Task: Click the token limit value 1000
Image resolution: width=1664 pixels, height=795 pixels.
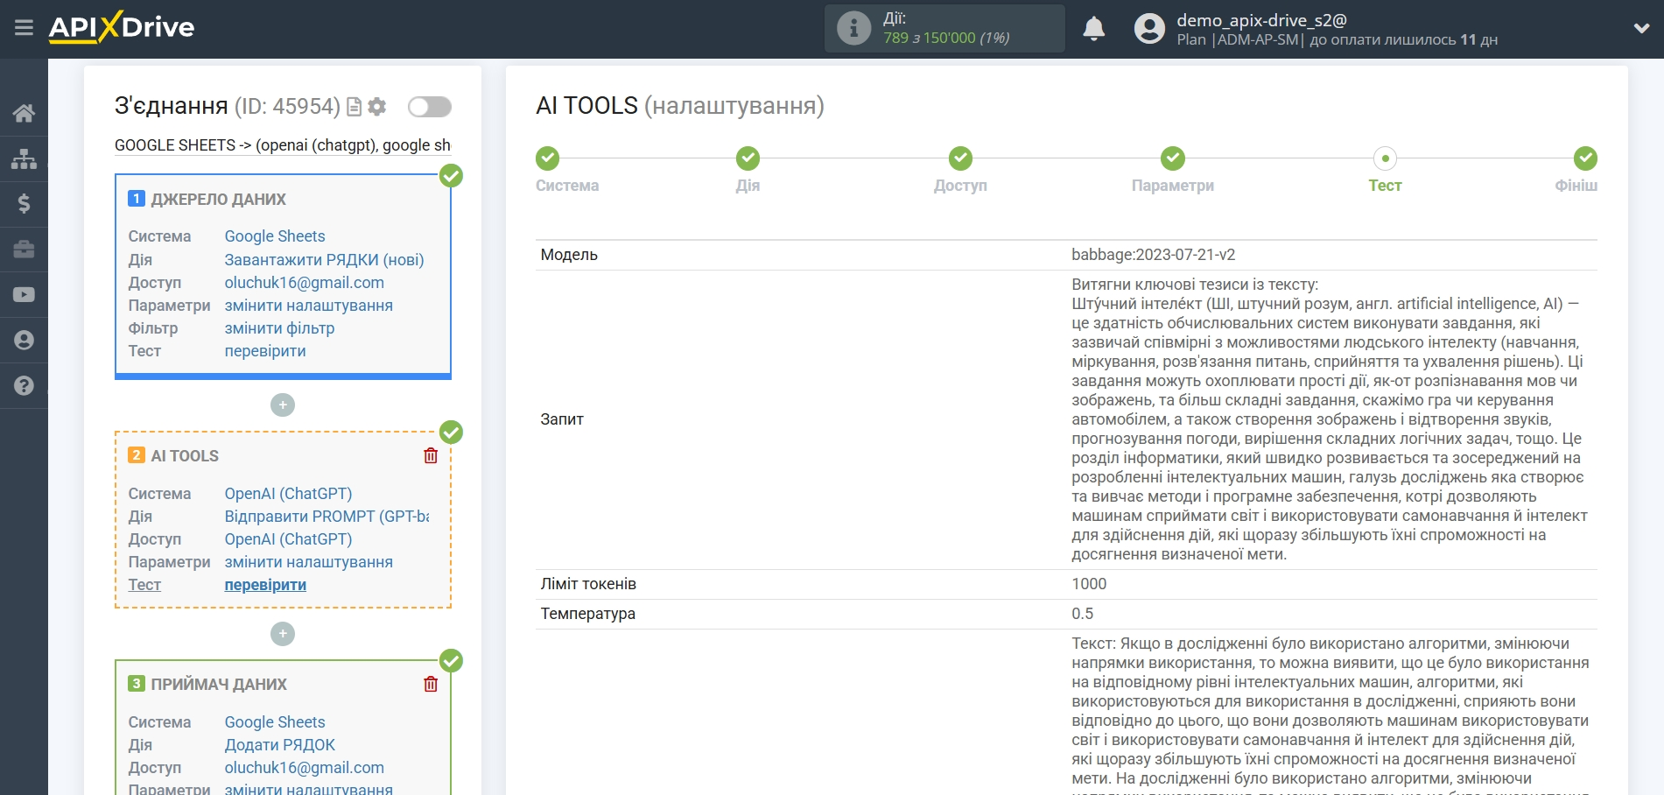Action: coord(1089,584)
